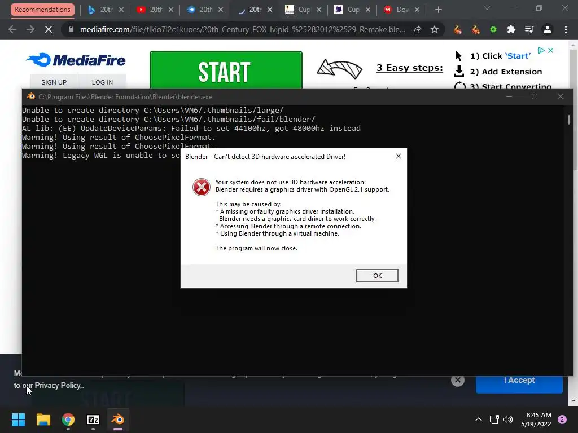View site information lock icon

point(71,29)
